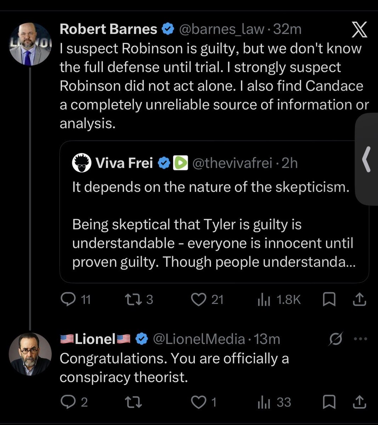The height and width of the screenshot is (425, 378).
Task: Like Lionel's conspiracy theorist reply
Action: pyautogui.click(x=204, y=402)
